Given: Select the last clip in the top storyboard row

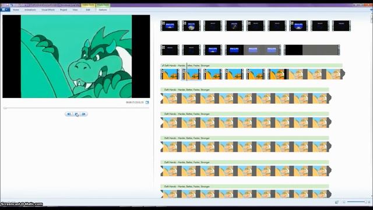Looking at the screenshot, I should (x=342, y=26).
